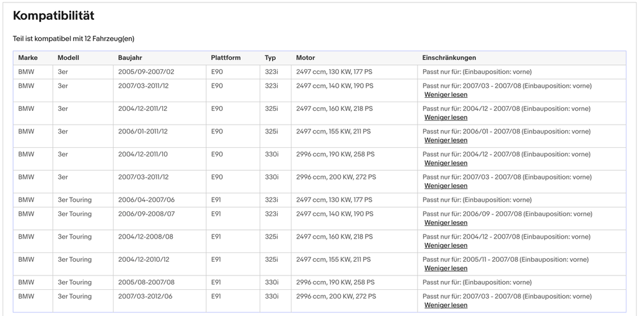Viewport: 639px width, 316px height.
Task: Collapse restriction for E91 325i 155 KW Touring
Action: click(446, 269)
